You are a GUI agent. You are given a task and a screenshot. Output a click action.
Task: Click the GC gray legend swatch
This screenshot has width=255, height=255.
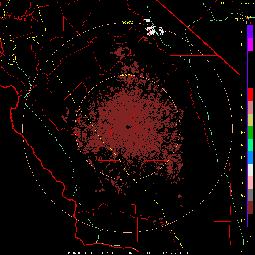(x=250, y=195)
